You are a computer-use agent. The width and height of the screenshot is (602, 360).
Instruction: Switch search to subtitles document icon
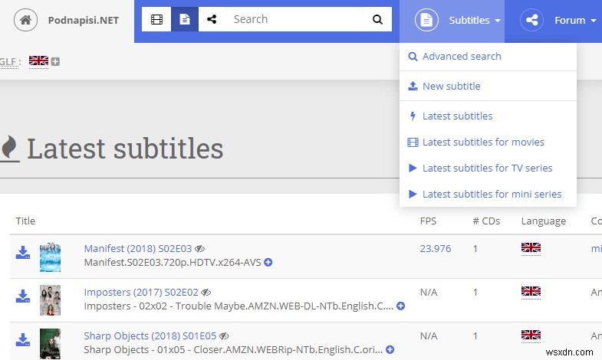(185, 19)
